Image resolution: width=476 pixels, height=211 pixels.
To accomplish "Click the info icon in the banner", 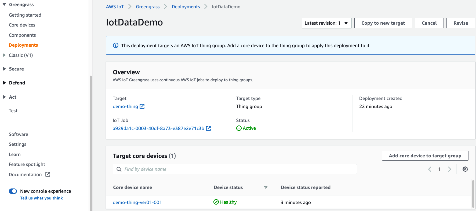I will [x=116, y=46].
